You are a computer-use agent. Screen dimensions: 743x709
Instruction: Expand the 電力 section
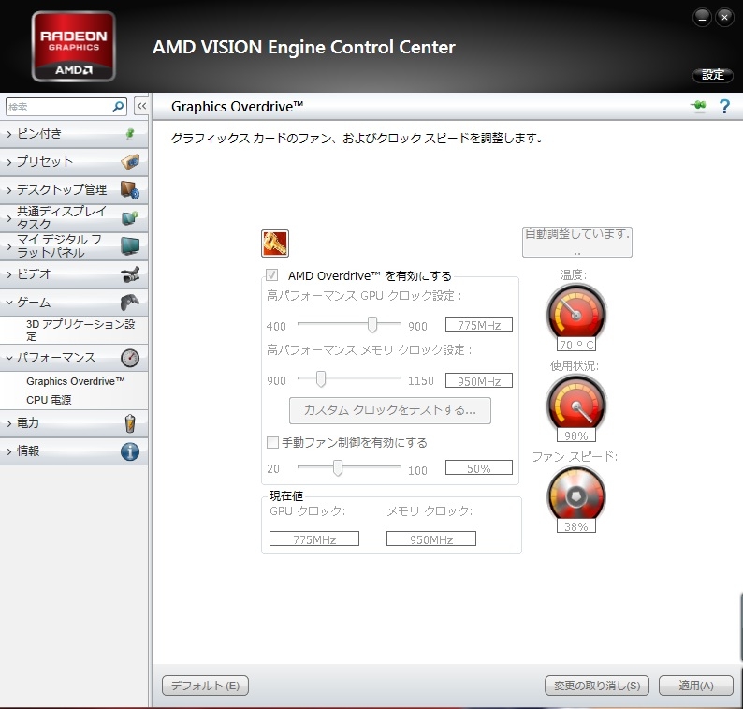click(9, 423)
